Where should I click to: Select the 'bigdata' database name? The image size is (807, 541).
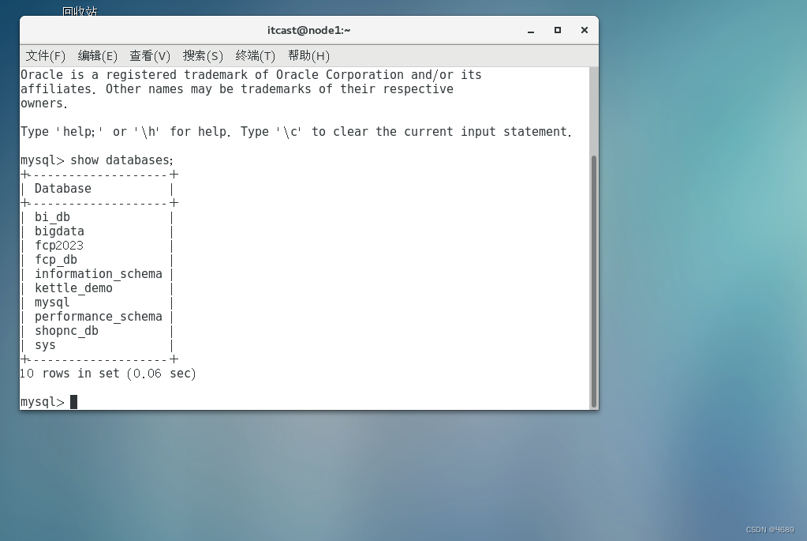(x=59, y=231)
